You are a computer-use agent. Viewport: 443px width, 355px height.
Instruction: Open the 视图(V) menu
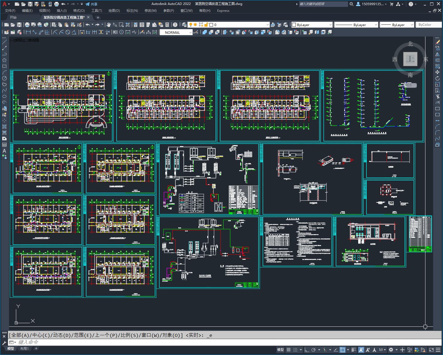(44, 11)
